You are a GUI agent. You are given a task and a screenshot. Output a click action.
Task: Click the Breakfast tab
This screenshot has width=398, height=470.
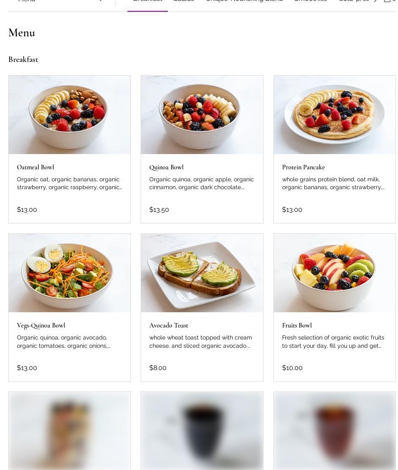click(x=148, y=1)
